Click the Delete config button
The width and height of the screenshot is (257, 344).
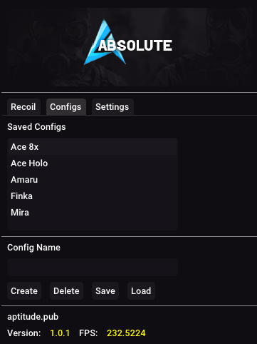coord(66,290)
